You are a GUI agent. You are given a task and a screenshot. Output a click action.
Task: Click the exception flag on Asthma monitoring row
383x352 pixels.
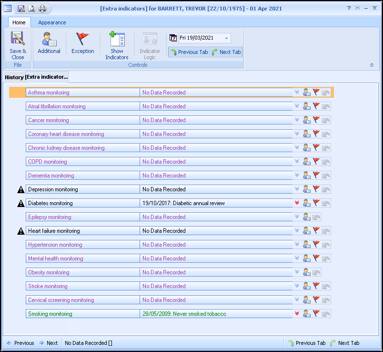coord(316,93)
